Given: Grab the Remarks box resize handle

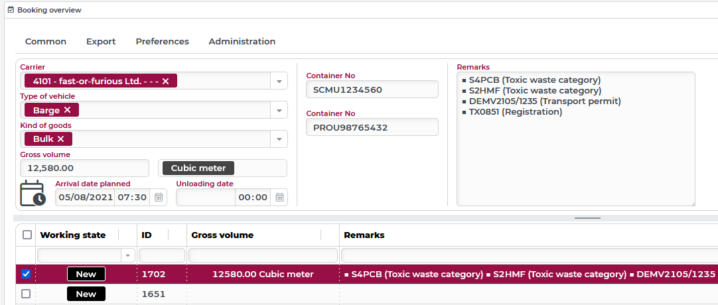Looking at the screenshot, I should pos(691,202).
